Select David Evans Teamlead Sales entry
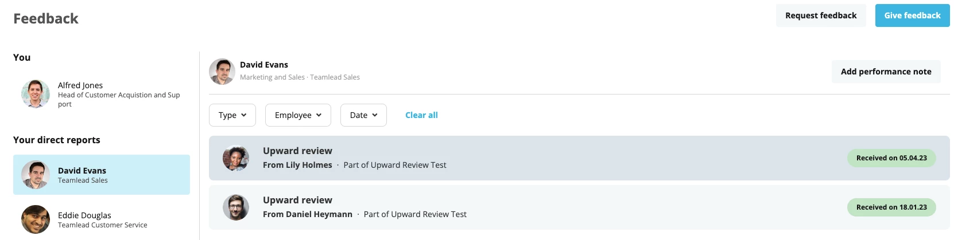 click(102, 175)
